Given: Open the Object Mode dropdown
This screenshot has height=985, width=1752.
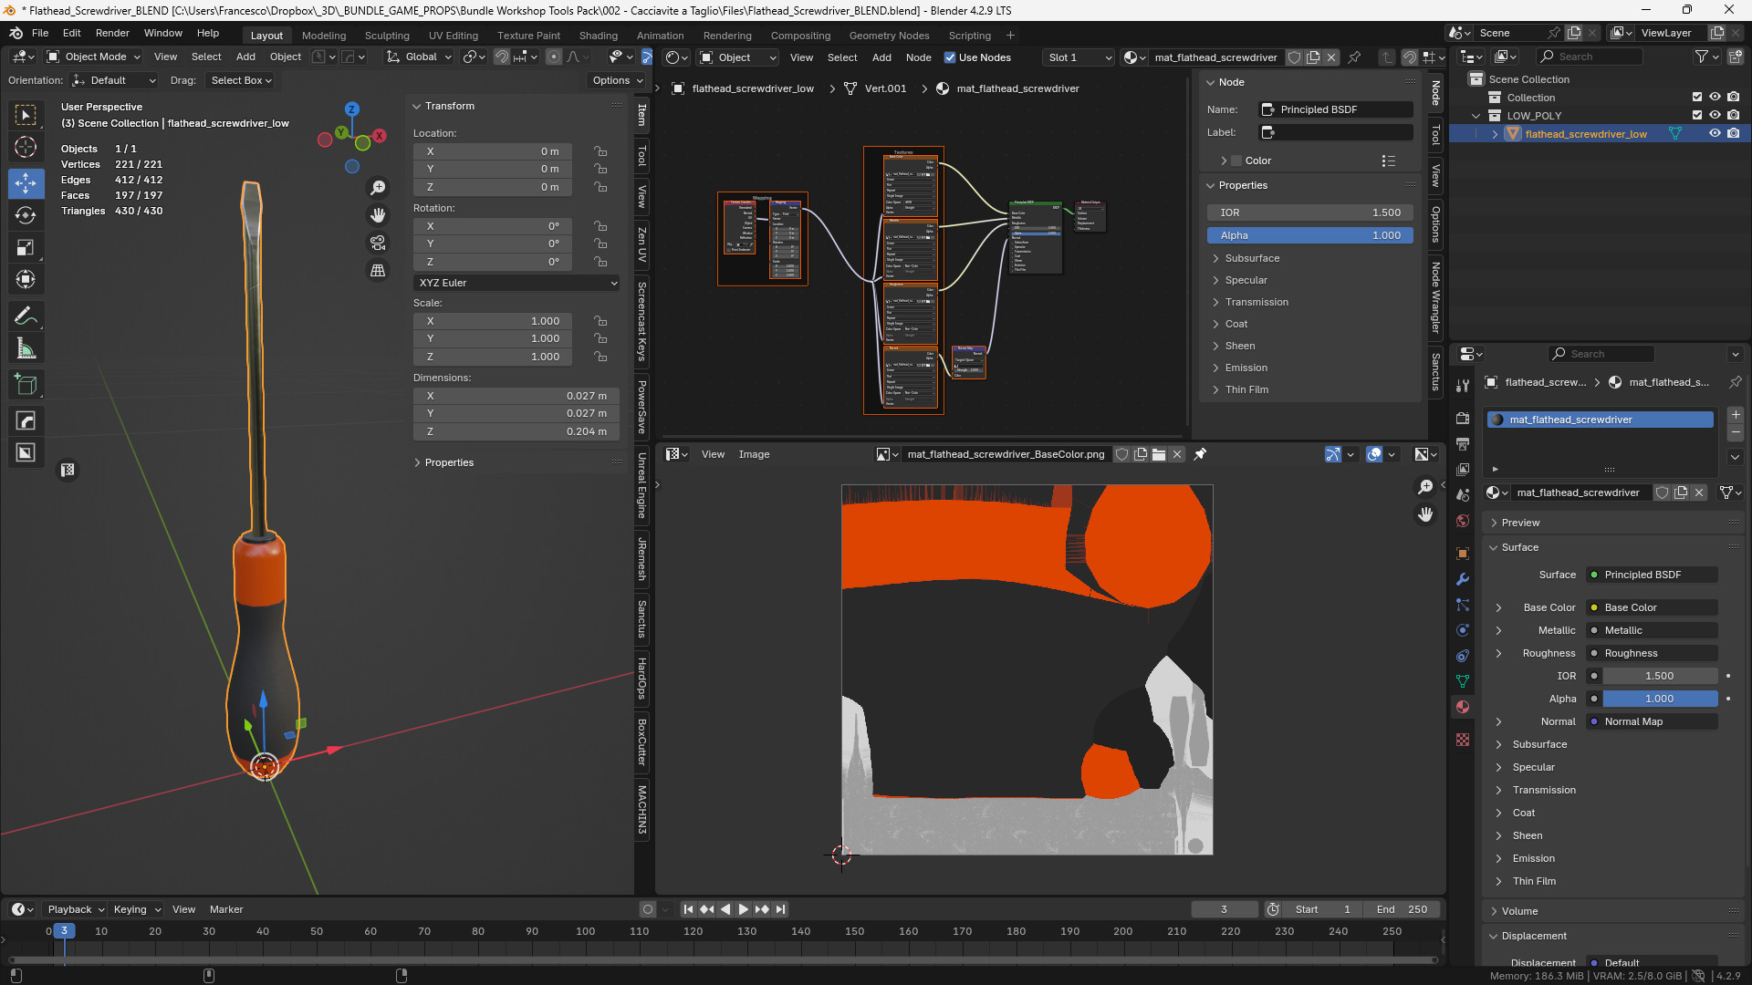Looking at the screenshot, I should (95, 57).
